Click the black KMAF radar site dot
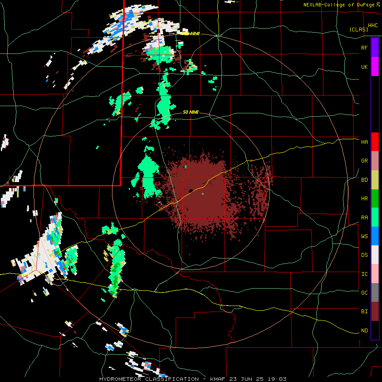This screenshot has height=382, width=382. [191, 191]
